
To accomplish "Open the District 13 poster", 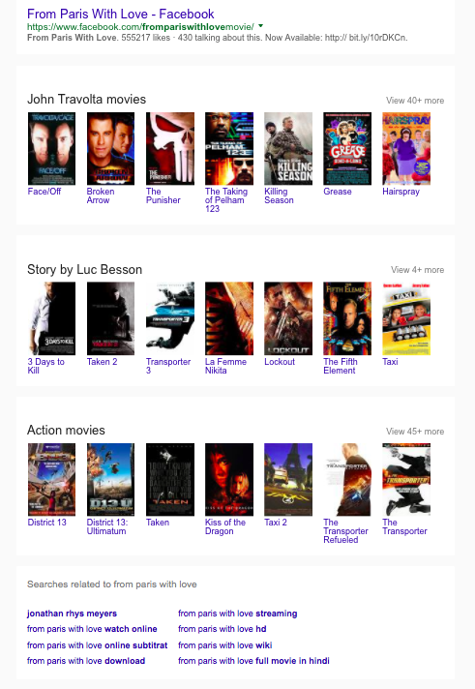I will click(x=52, y=479).
